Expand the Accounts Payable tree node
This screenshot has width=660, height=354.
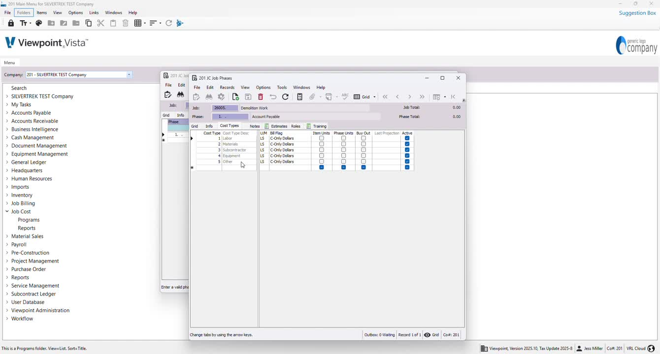pyautogui.click(x=7, y=113)
